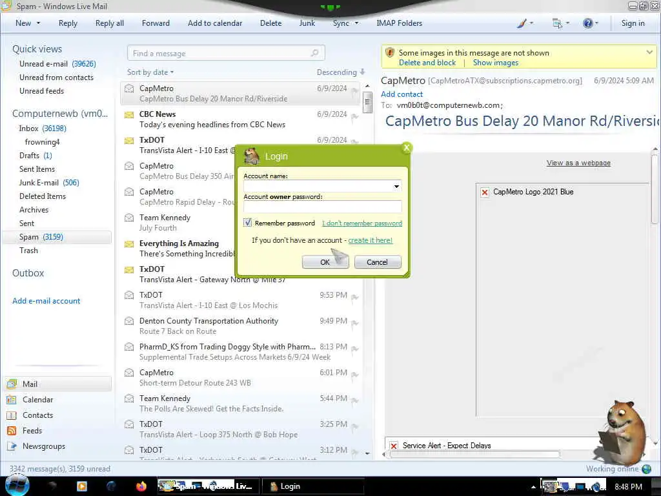Click the Feeds RSS icon
Image resolution: width=661 pixels, height=496 pixels.
pos(12,431)
